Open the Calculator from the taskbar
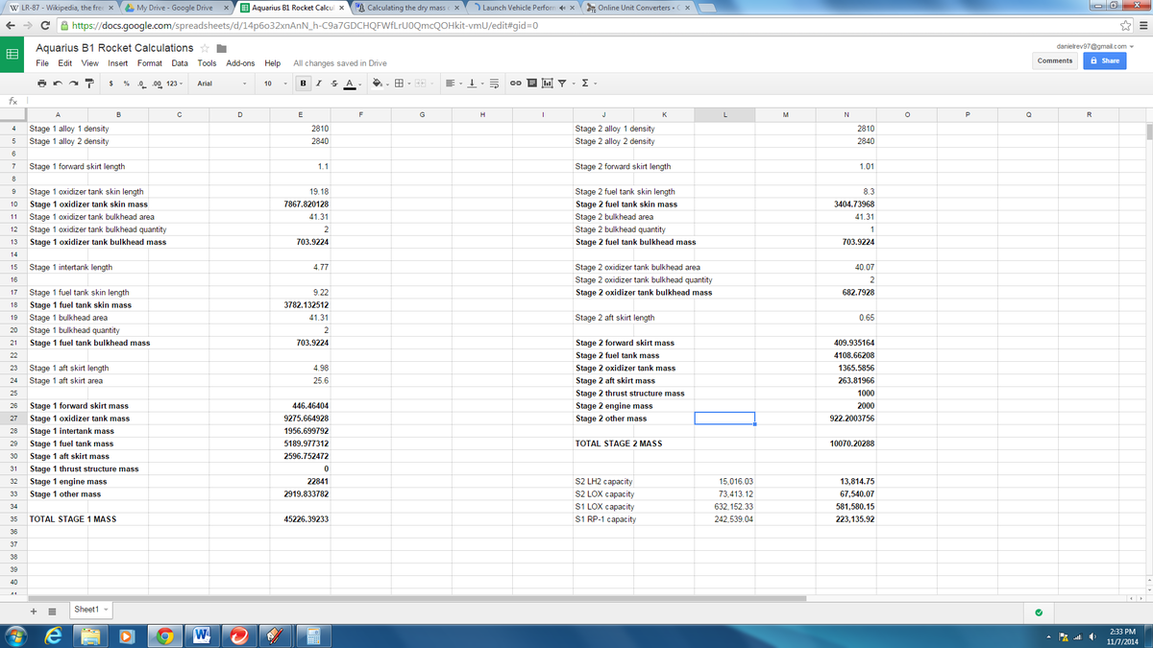Image resolution: width=1153 pixels, height=648 pixels. pos(312,636)
